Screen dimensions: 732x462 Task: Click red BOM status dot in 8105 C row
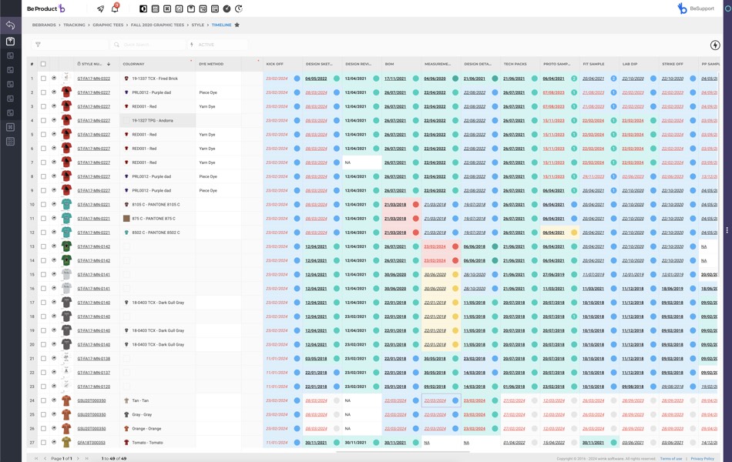(x=415, y=204)
